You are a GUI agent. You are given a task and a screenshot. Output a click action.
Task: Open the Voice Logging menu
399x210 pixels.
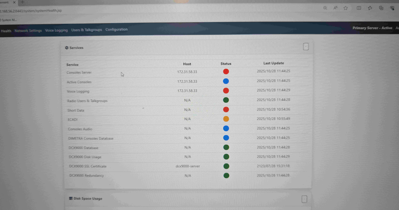pos(57,30)
